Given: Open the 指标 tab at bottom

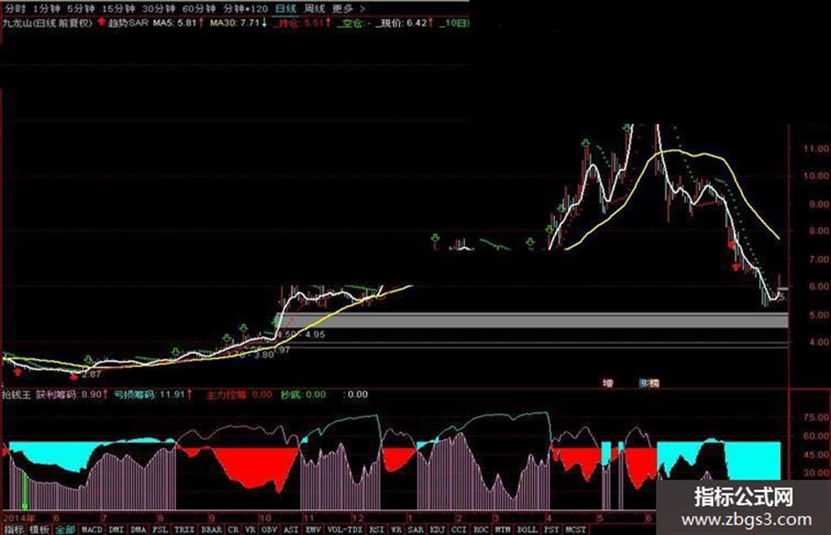Looking at the screenshot, I should 13,529.
